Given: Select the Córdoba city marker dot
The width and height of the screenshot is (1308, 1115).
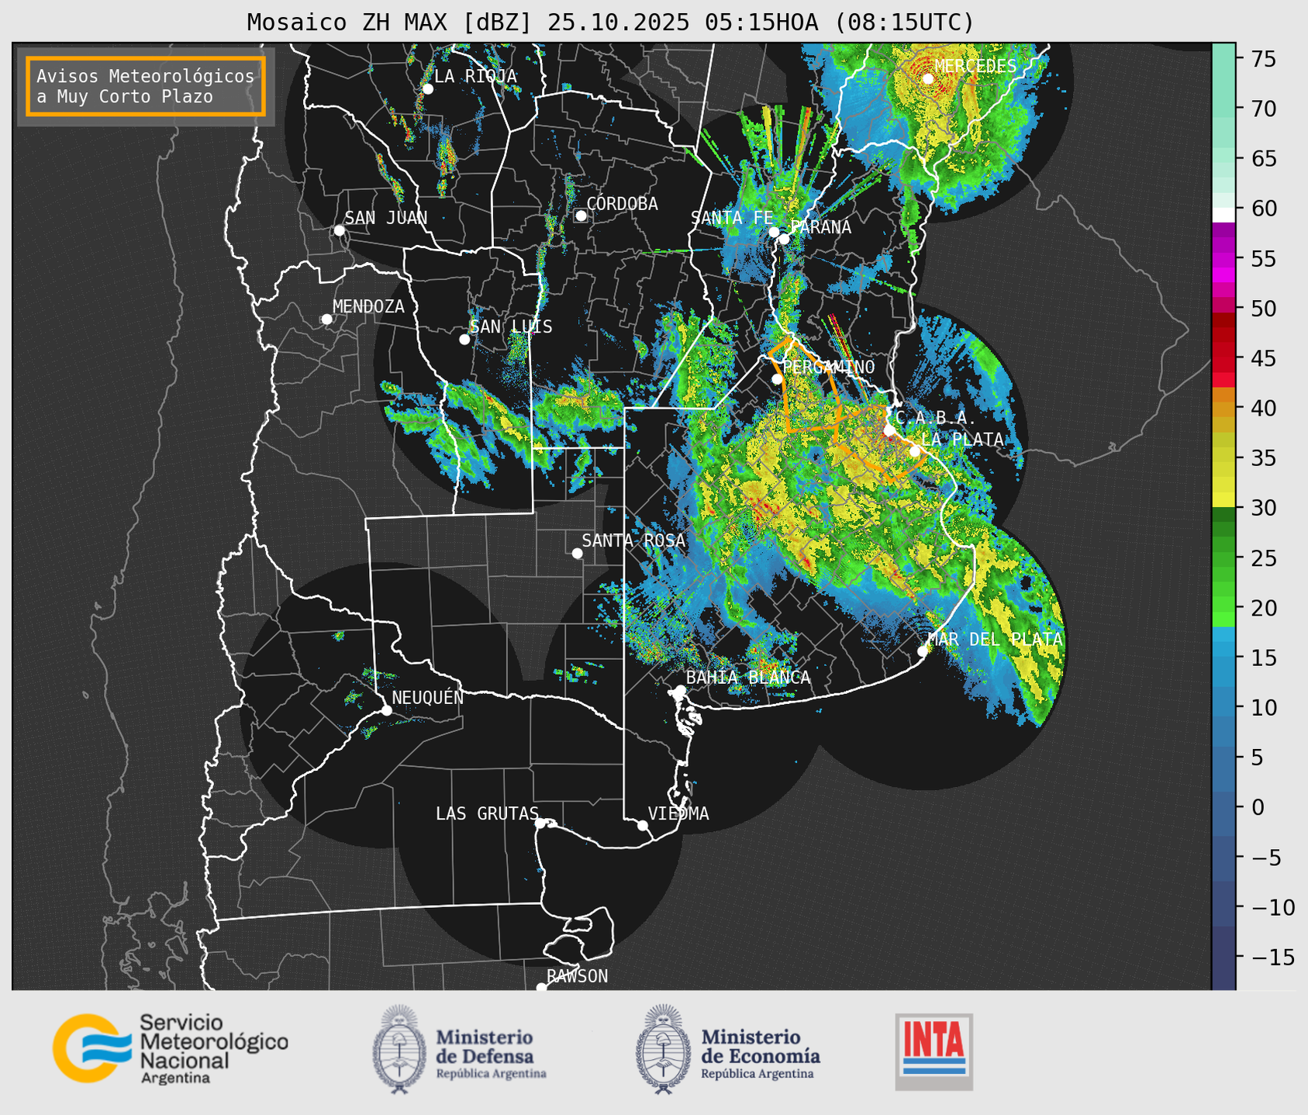Looking at the screenshot, I should click(581, 216).
